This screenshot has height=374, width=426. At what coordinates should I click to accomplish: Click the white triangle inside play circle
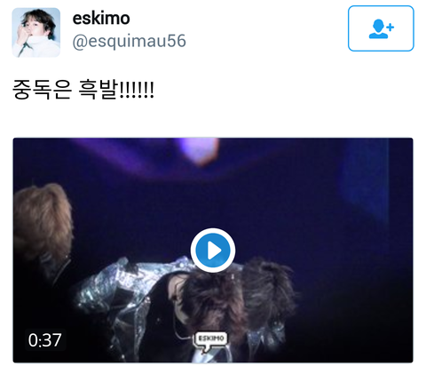214,251
